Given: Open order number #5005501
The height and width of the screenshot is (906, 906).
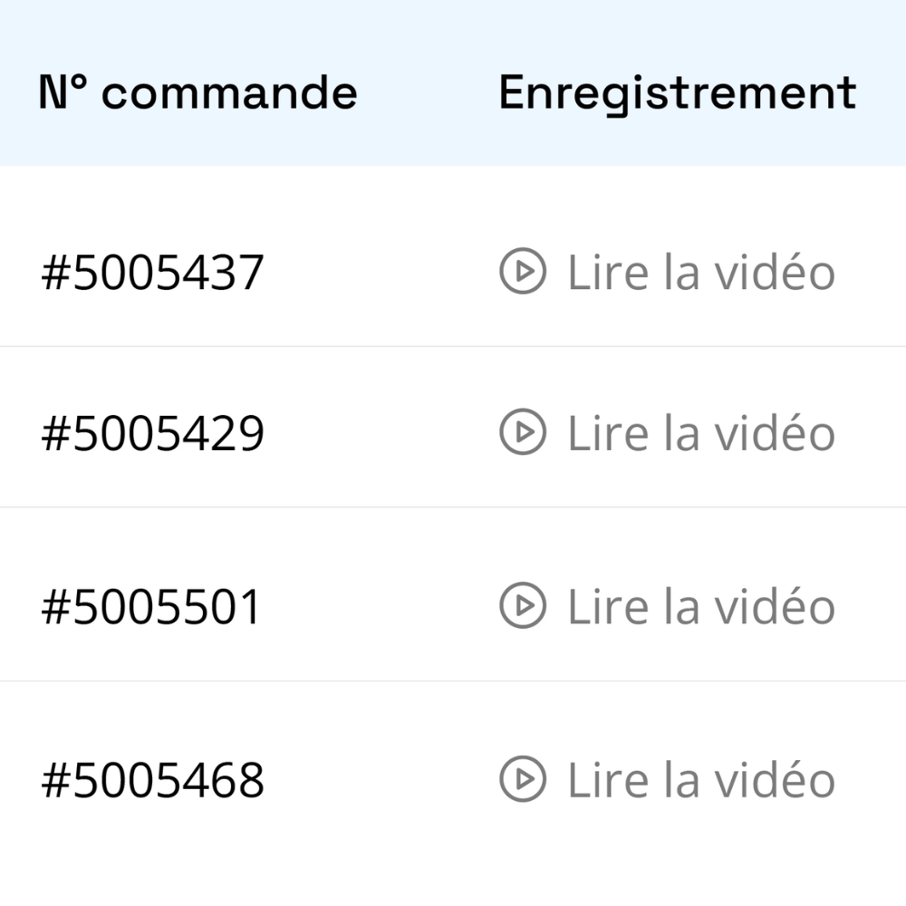Looking at the screenshot, I should 150,606.
